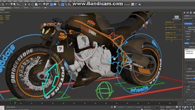The width and height of the screenshot is (195, 110).
Task: Click Create Key Rotation button
Action: coord(188,37)
